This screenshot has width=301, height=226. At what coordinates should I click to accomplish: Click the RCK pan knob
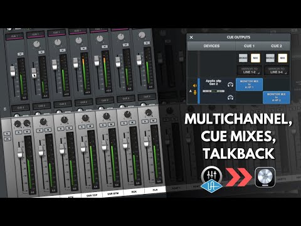pyautogui.click(x=127, y=114)
